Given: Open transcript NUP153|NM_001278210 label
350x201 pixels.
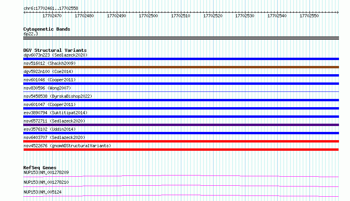Looking at the screenshot, I should pyautogui.click(x=46, y=182).
